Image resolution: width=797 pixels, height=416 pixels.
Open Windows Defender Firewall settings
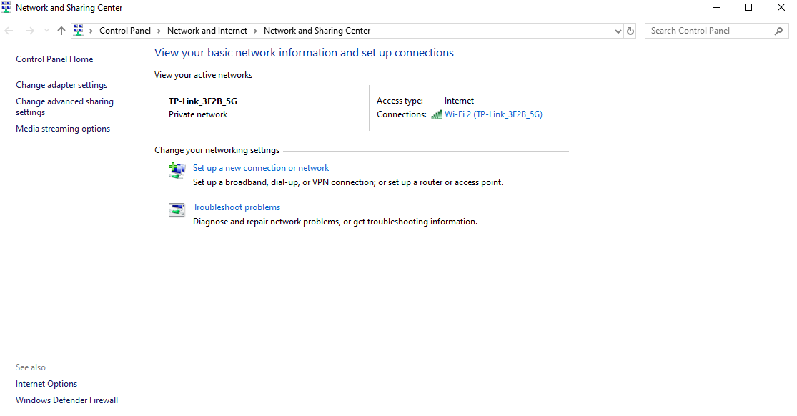point(66,400)
